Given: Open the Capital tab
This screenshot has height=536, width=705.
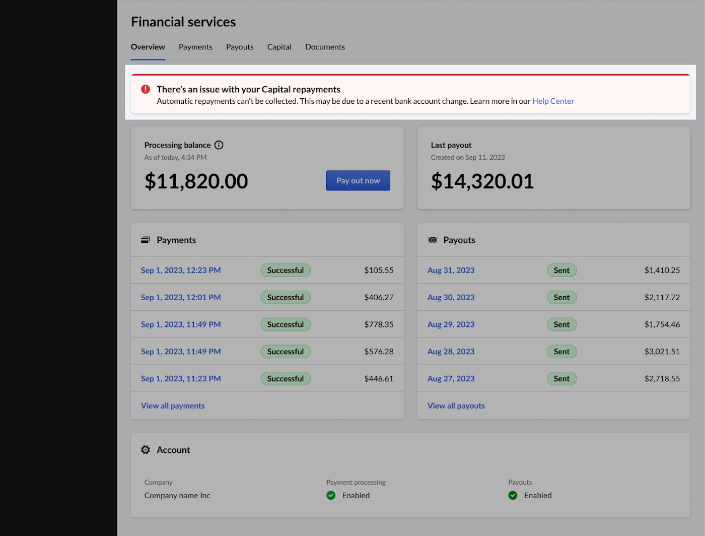Looking at the screenshot, I should click(279, 47).
